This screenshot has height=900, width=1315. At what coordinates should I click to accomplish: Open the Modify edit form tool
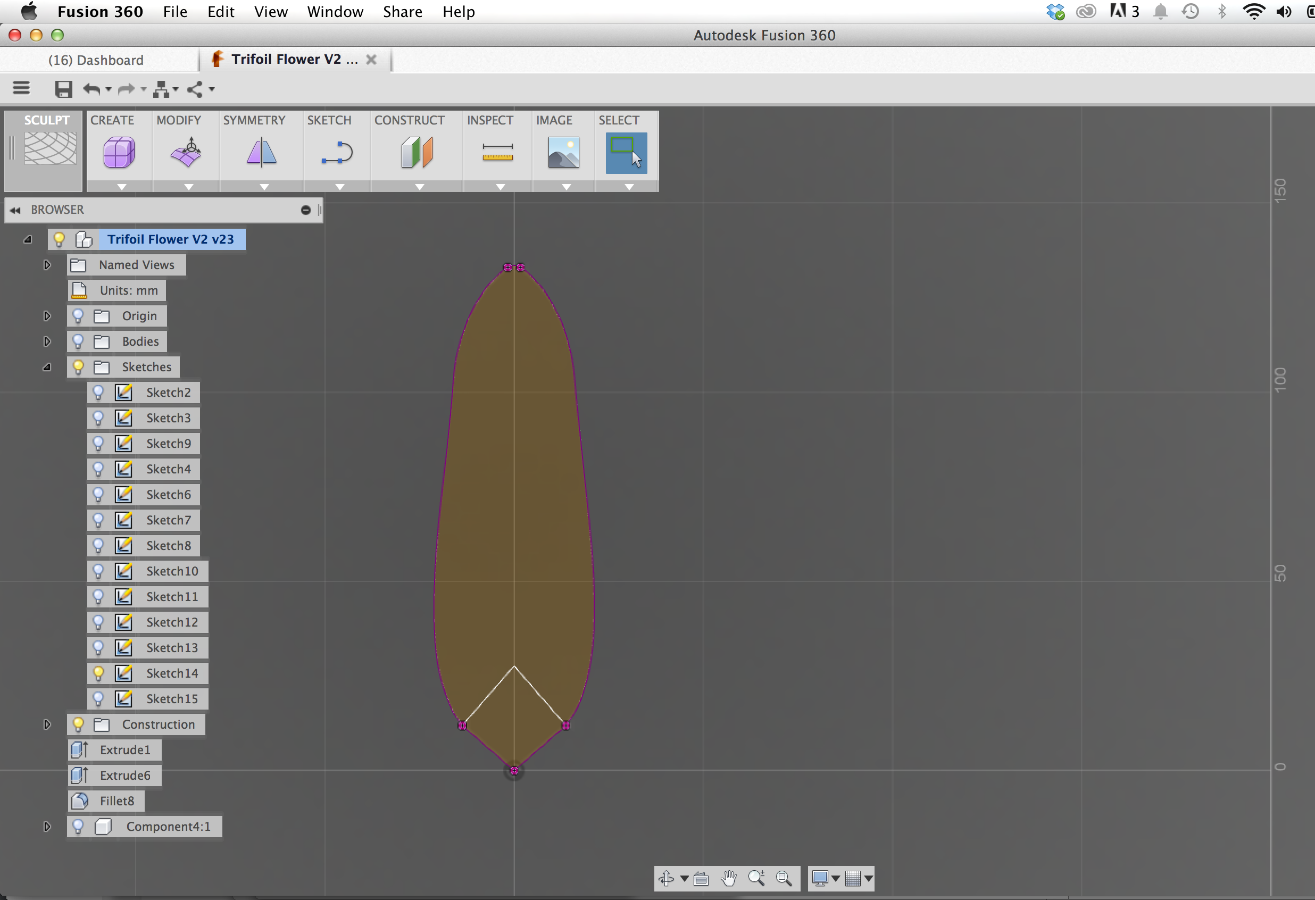click(186, 153)
